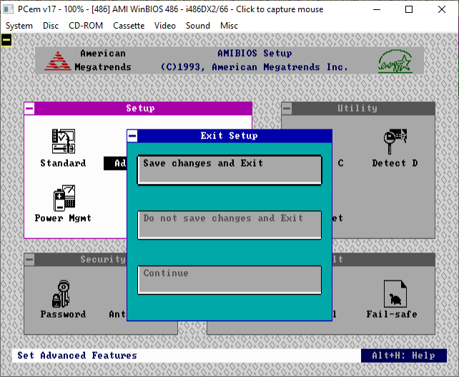Open Exit Setup dialog control-menu box
Image resolution: width=459 pixels, height=377 pixels.
(132, 136)
